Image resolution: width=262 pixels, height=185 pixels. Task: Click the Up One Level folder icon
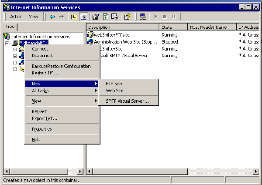click(x=74, y=17)
